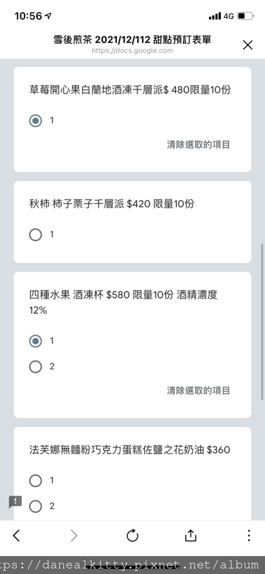Choose quantity 2 for 法芙娜無麵粉巧克力蛋糕
The height and width of the screenshot is (574, 265).
pyautogui.click(x=35, y=506)
